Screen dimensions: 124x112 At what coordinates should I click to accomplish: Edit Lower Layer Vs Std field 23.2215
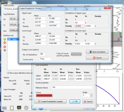54,40
